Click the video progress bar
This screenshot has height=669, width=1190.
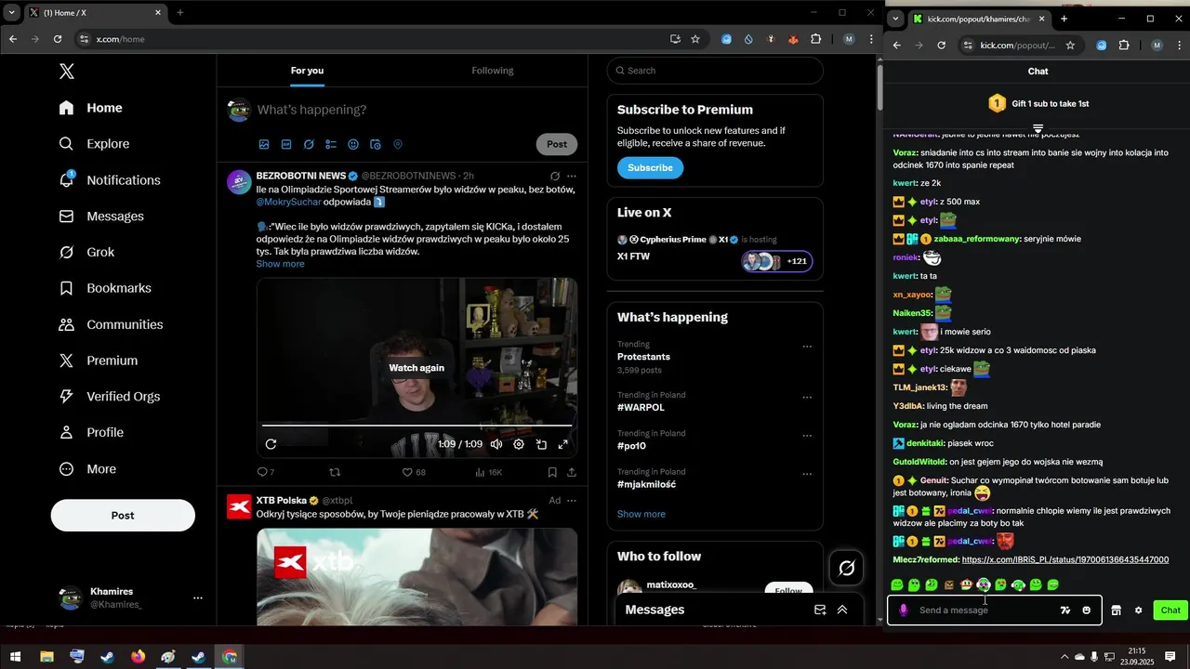(x=415, y=426)
